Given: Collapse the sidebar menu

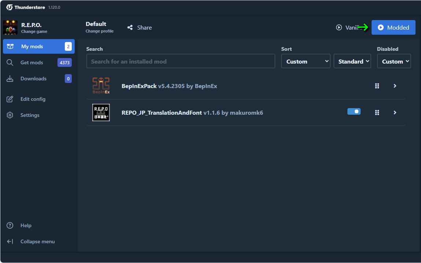Looking at the screenshot, I should [x=39, y=241].
